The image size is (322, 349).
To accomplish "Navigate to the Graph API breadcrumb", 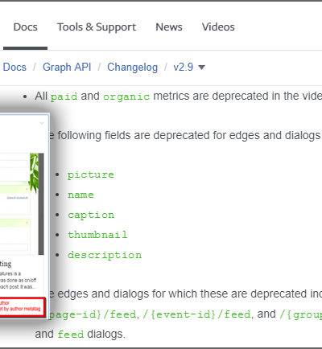I will point(67,67).
